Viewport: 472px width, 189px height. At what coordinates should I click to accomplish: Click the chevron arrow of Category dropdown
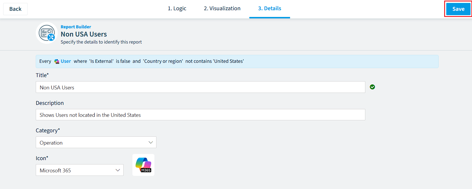[151, 143]
